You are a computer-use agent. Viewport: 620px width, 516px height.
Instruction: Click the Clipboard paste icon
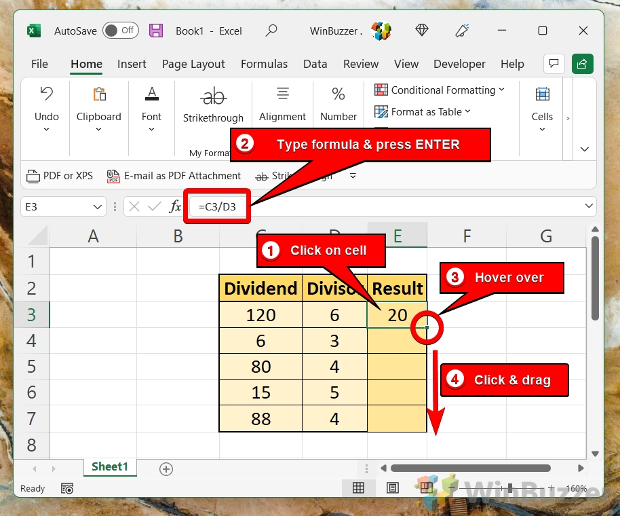99,94
